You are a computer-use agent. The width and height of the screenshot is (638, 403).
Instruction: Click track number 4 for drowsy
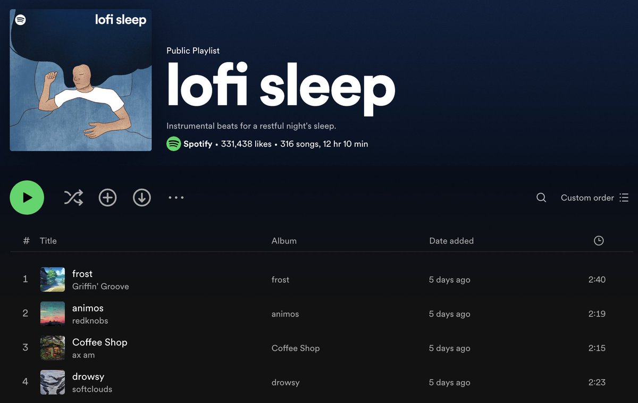25,382
